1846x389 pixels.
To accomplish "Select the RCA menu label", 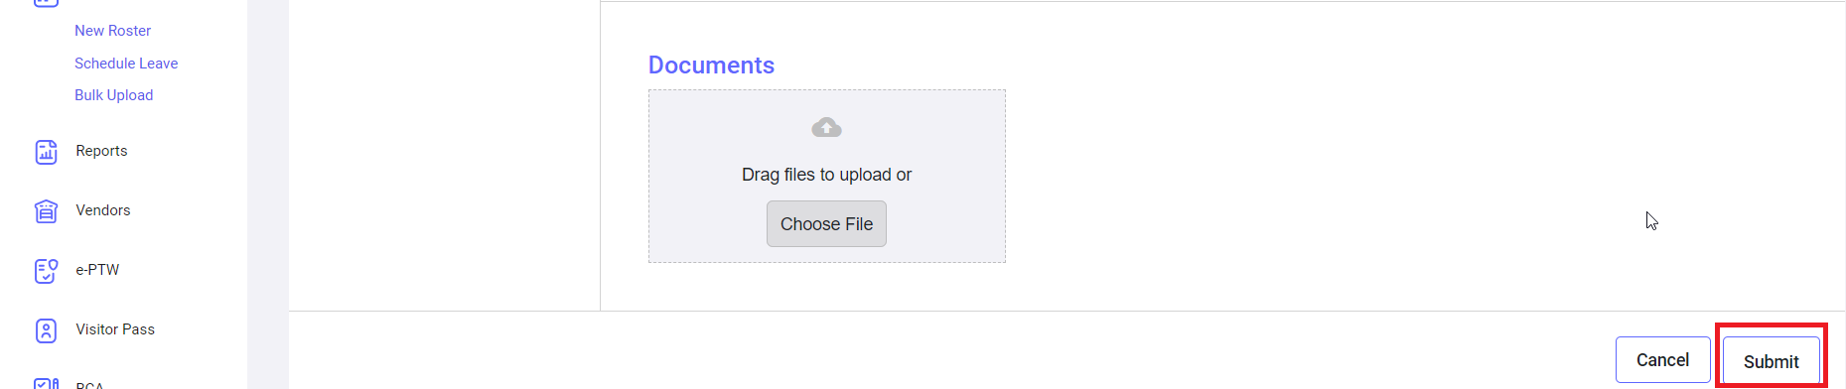I will (x=89, y=385).
